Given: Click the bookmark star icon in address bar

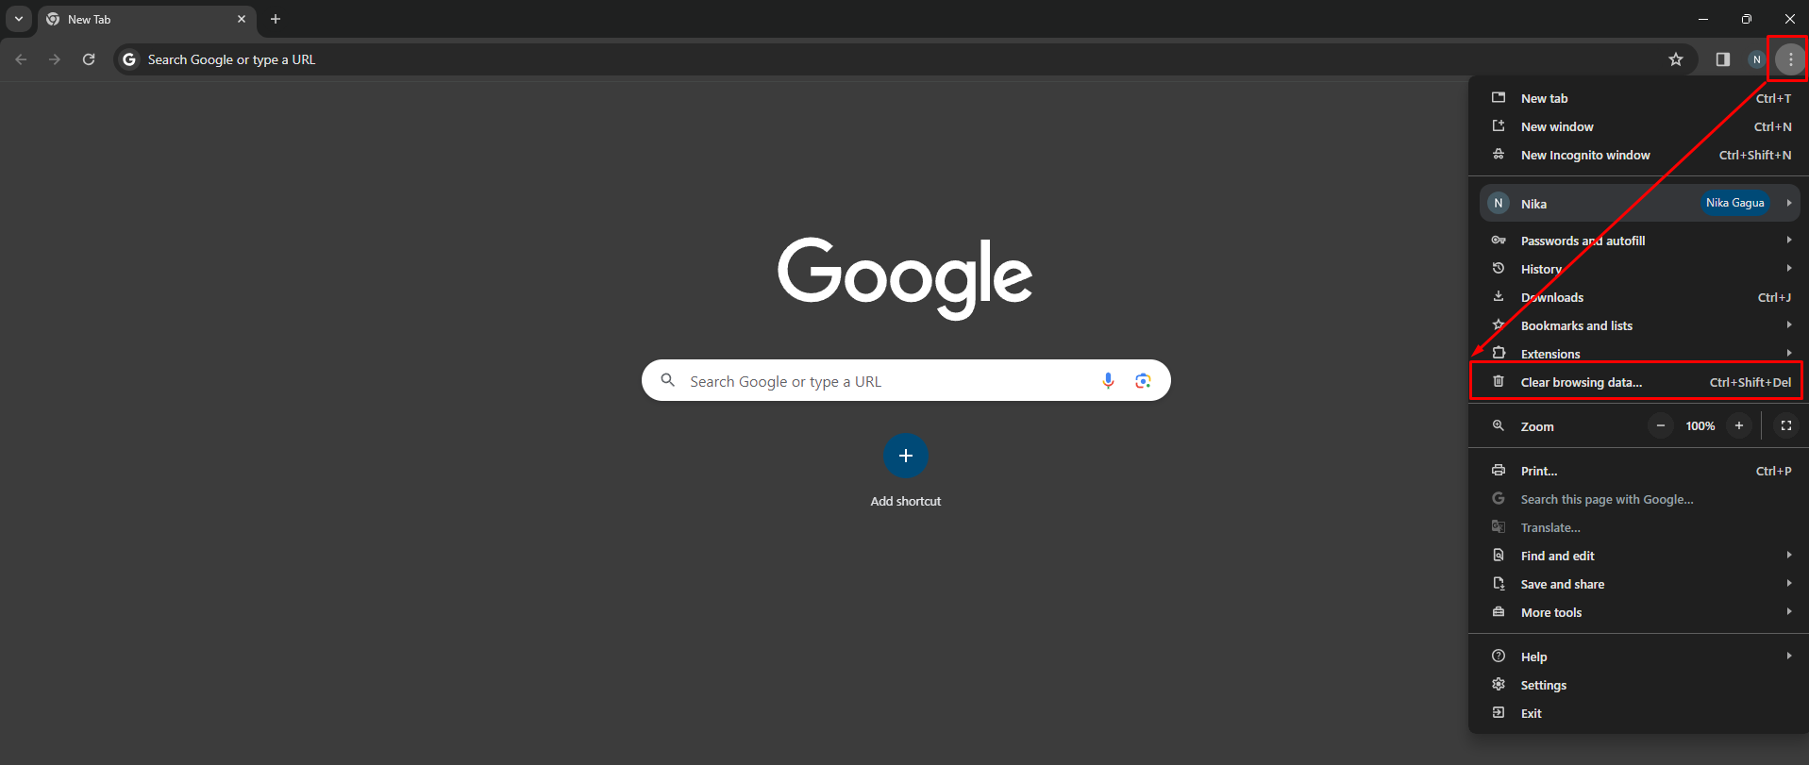Looking at the screenshot, I should click(x=1676, y=59).
